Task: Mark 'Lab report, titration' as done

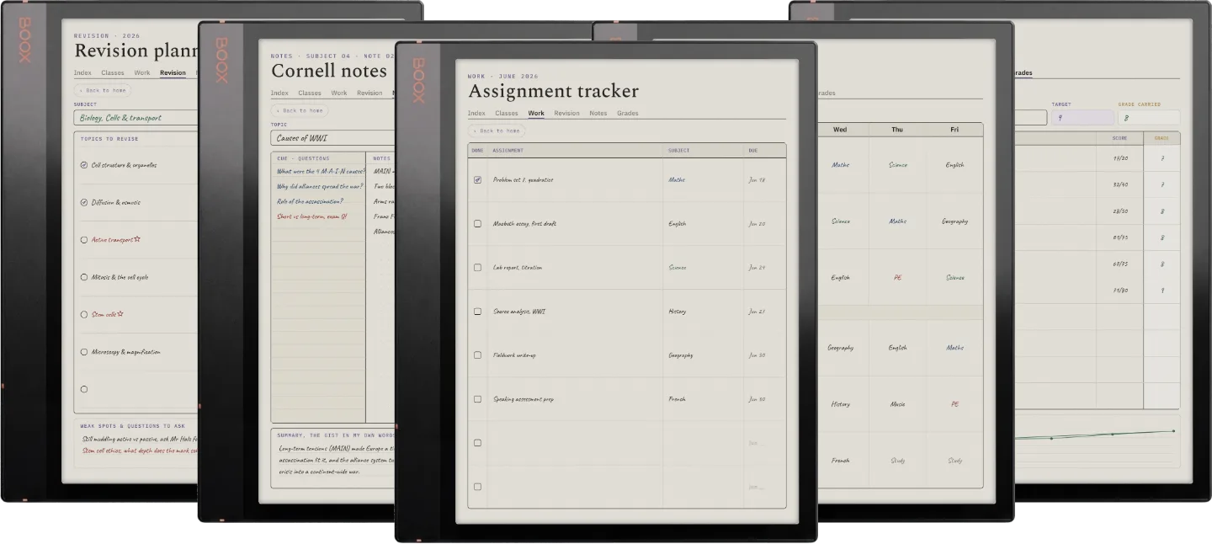Action: click(477, 267)
